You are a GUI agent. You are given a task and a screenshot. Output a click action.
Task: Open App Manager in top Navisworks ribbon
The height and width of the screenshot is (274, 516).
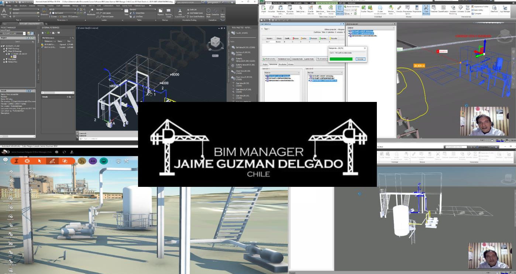coord(505,9)
